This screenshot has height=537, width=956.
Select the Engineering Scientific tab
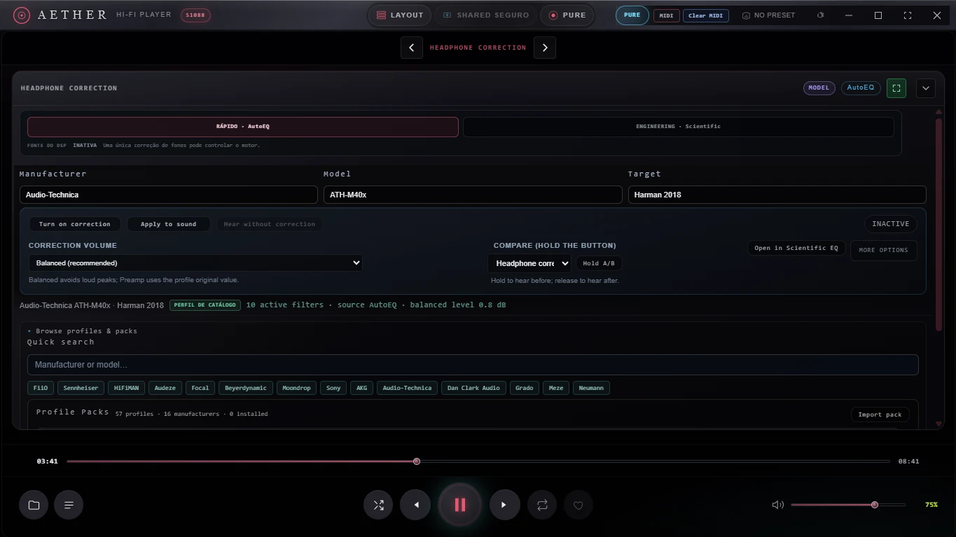[x=678, y=127]
